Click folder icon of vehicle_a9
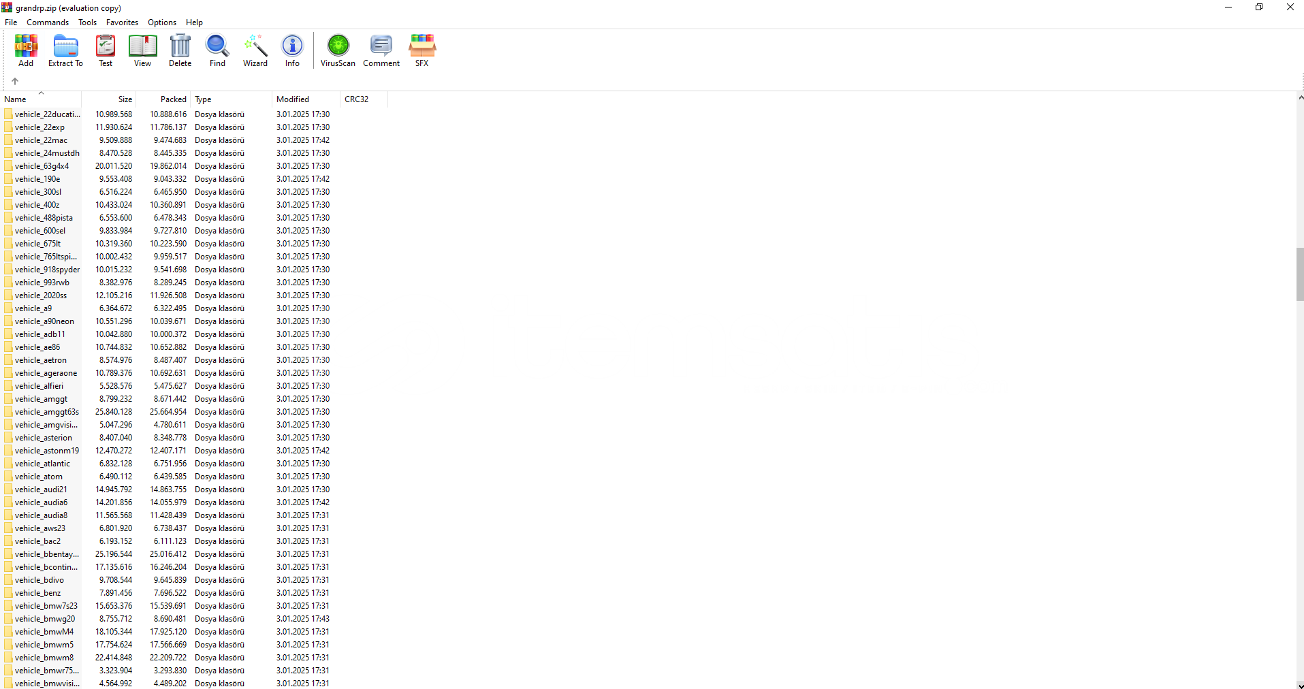Image resolution: width=1304 pixels, height=689 pixels. 8,308
